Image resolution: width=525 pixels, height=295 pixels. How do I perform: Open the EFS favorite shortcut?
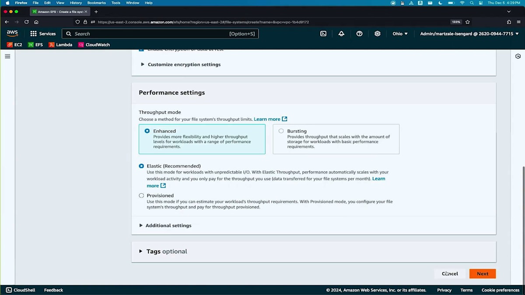click(x=35, y=45)
